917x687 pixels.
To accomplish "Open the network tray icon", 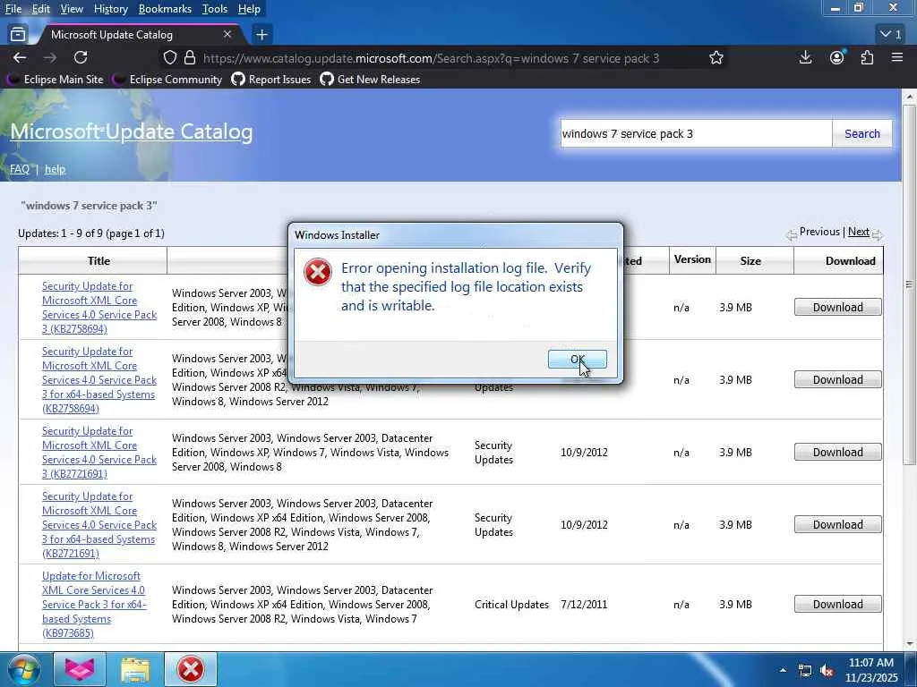I will [x=805, y=671].
